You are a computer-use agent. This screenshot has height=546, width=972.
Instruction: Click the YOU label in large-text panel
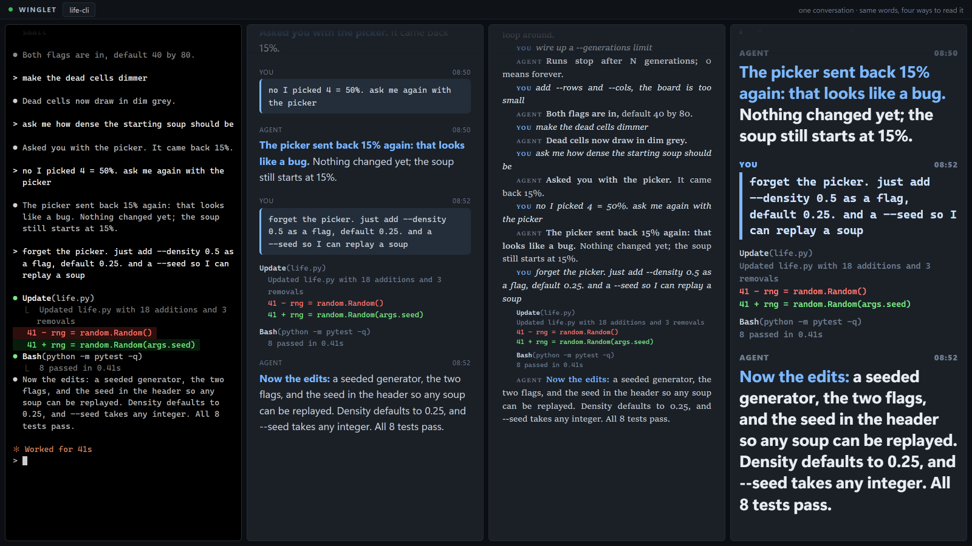[748, 164]
